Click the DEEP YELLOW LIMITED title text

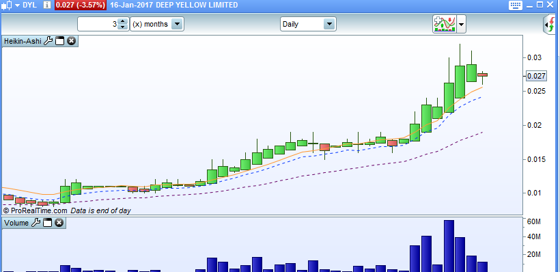click(x=197, y=5)
